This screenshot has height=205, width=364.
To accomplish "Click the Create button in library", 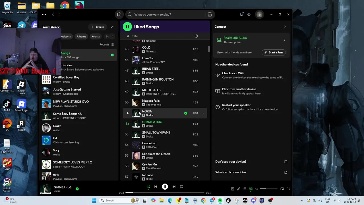I will pos(98,27).
